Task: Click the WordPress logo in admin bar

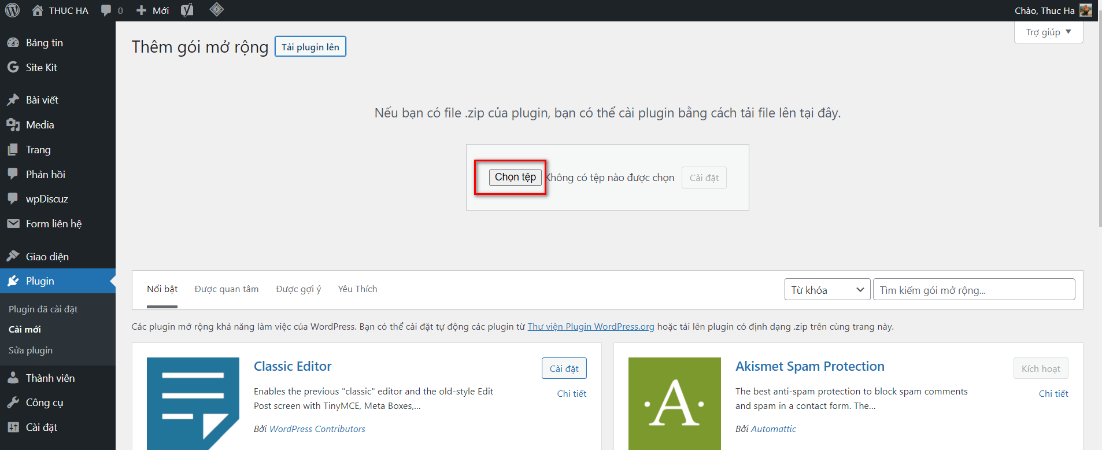Action: 12,10
